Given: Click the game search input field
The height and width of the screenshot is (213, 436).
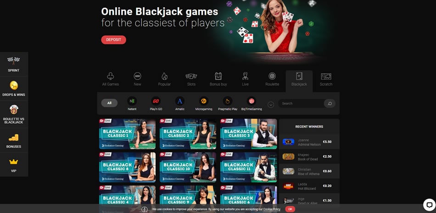Looking at the screenshot, I should (x=301, y=104).
